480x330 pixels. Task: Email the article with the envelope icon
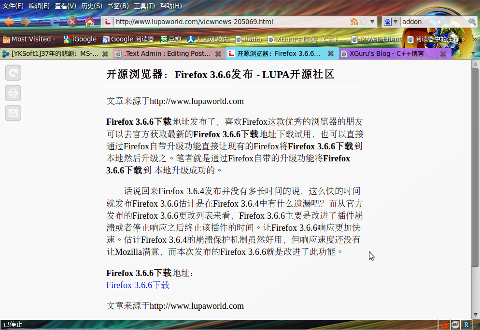13,113
